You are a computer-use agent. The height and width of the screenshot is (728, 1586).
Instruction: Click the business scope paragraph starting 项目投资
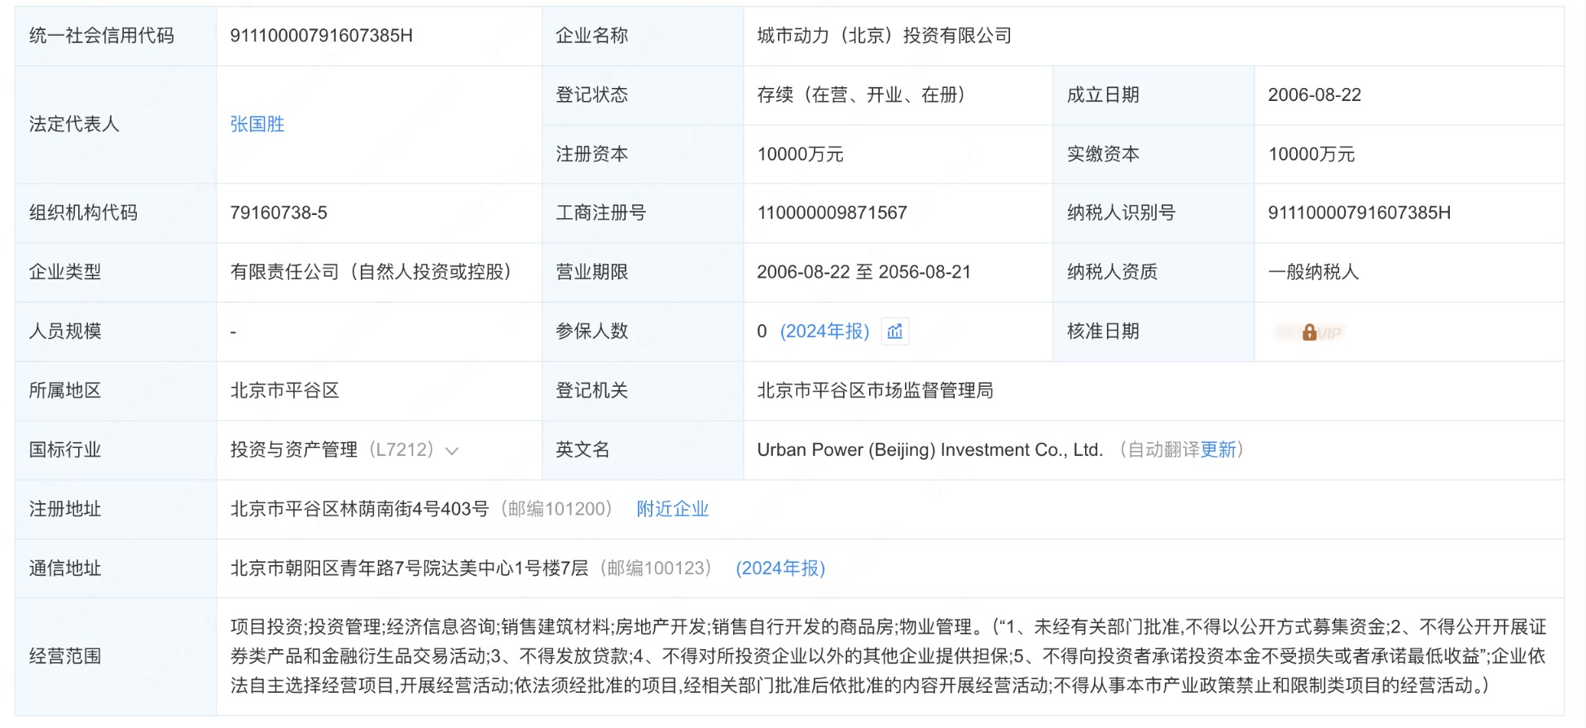point(888,656)
